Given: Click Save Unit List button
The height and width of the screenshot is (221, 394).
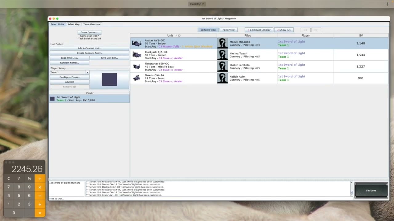Looking at the screenshot, I should (x=109, y=58).
